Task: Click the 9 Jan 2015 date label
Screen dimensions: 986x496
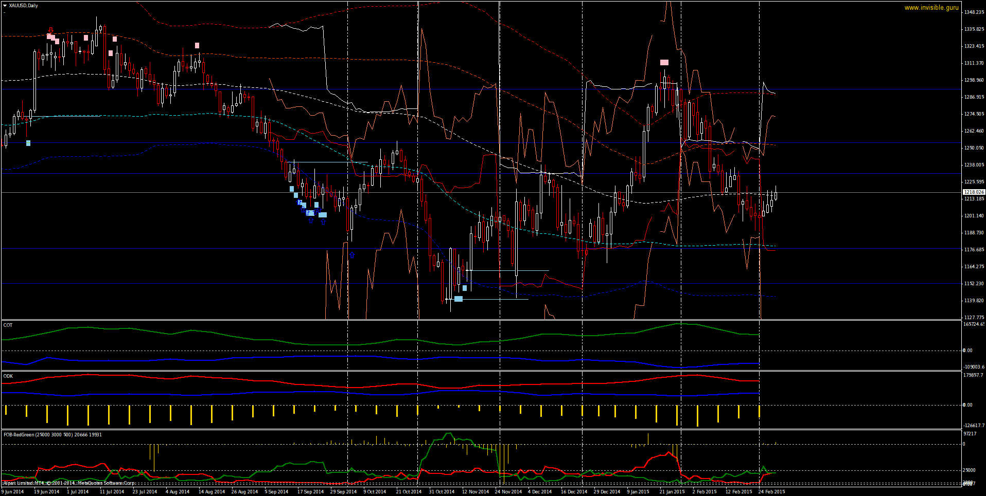Action: click(x=638, y=491)
